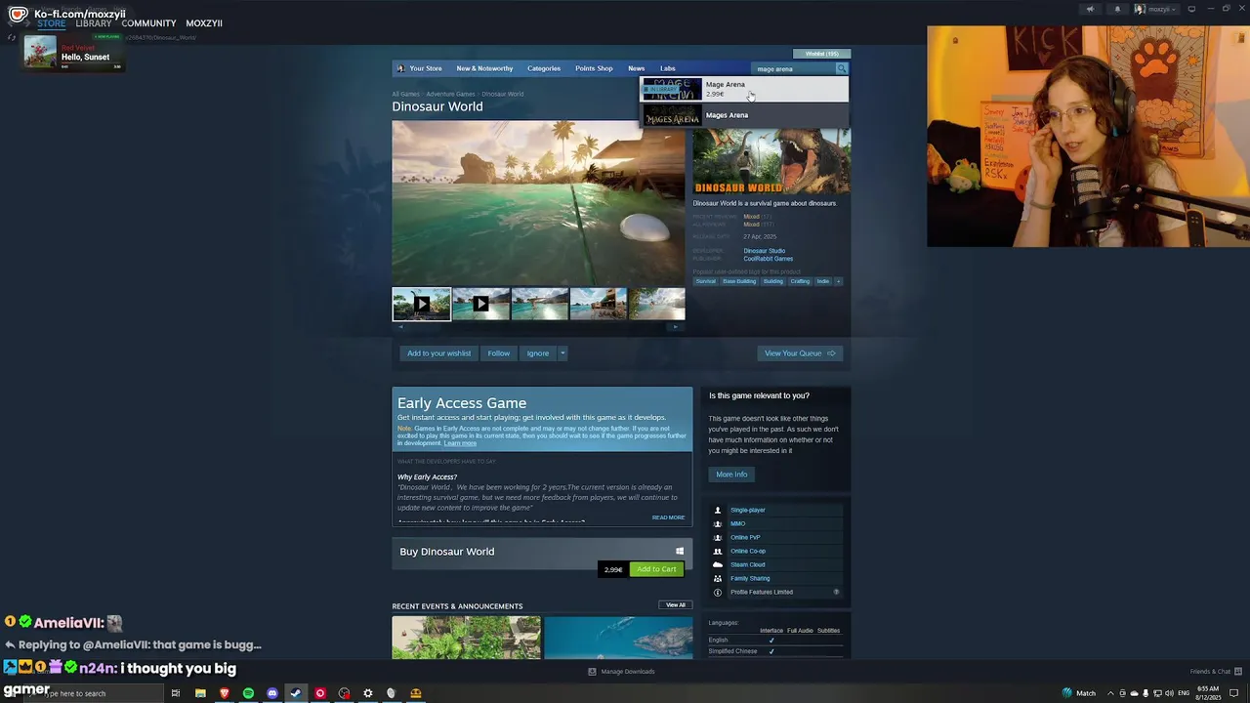Switch Steam to Big Picture mode icon
This screenshot has width=1250, height=703.
click(1191, 9)
